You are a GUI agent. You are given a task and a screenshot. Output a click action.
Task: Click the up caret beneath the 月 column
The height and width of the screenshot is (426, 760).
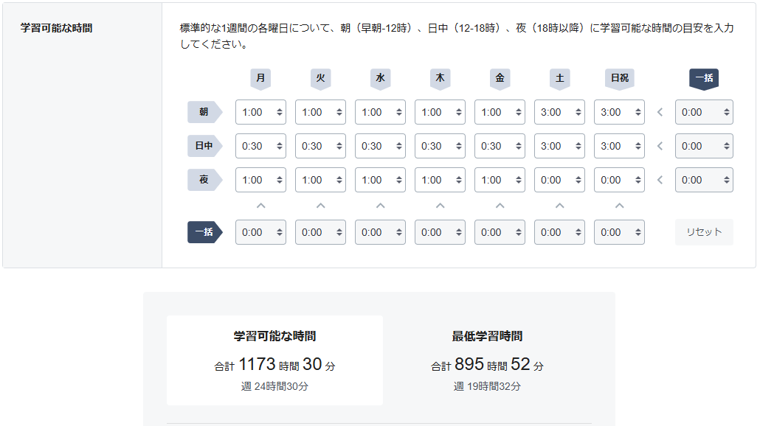[260, 206]
